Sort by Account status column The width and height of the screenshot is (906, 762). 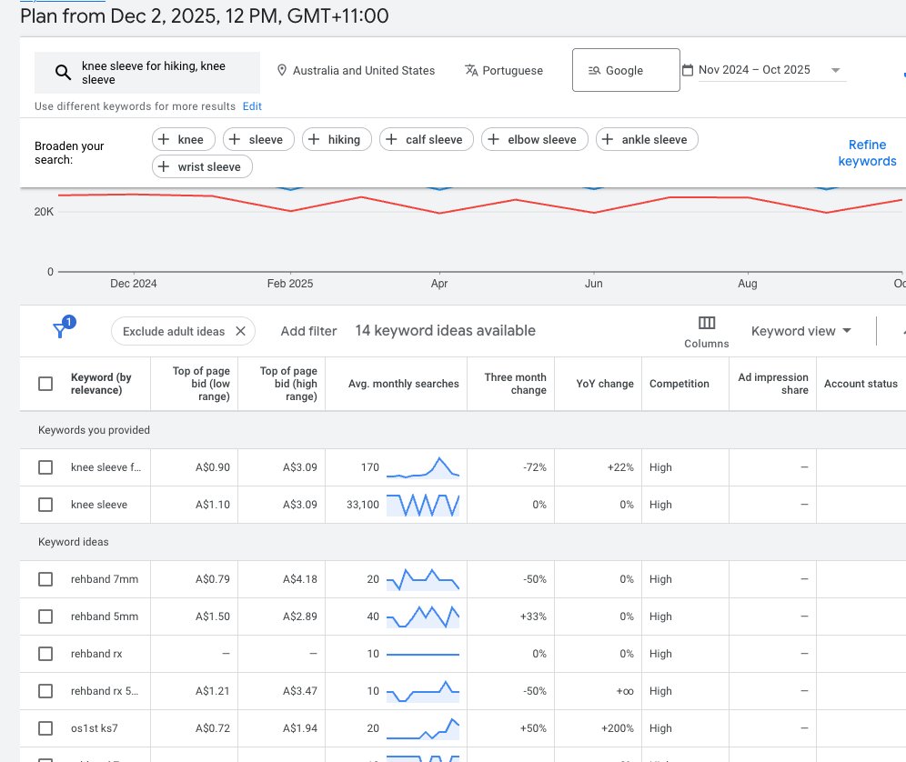pyautogui.click(x=861, y=384)
